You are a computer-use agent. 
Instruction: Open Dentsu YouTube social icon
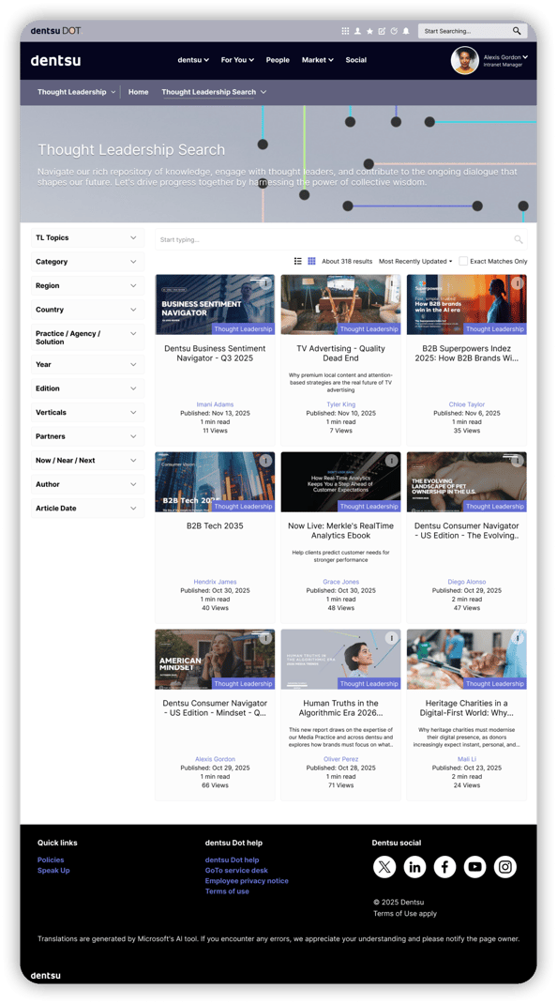point(475,867)
